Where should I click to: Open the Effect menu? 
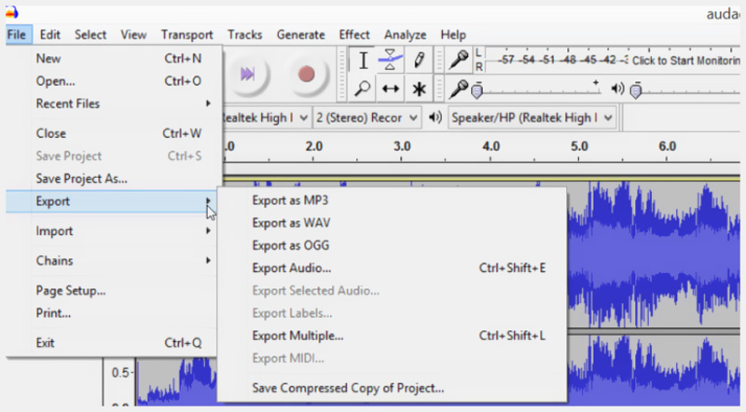tap(354, 34)
